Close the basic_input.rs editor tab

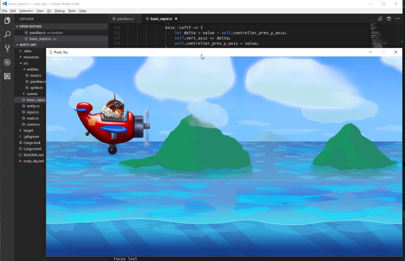176,19
